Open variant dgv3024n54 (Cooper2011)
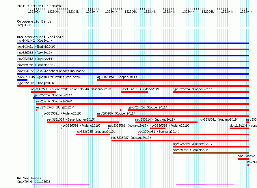Viewport: 257px width, 188px height. pos(147,107)
